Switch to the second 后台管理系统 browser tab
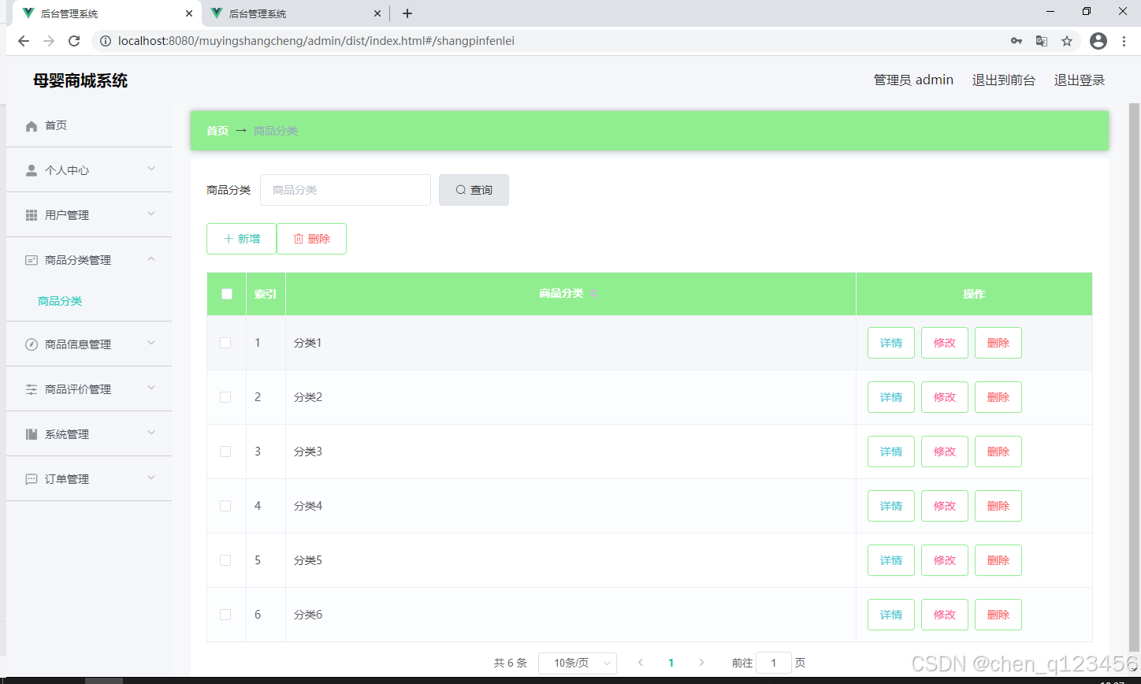 (295, 13)
